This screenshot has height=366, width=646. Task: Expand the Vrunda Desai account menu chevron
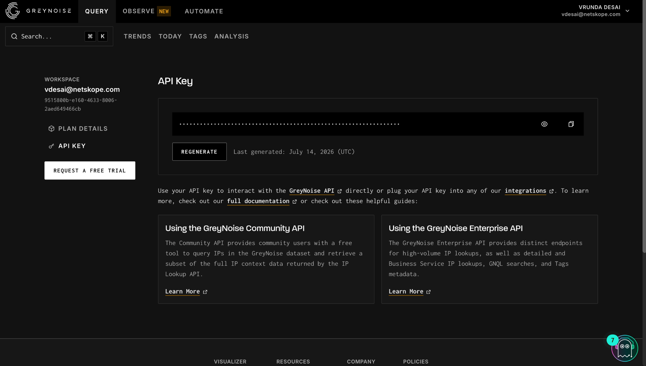point(627,11)
